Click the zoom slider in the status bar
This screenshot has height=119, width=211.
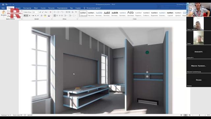[199, 115]
